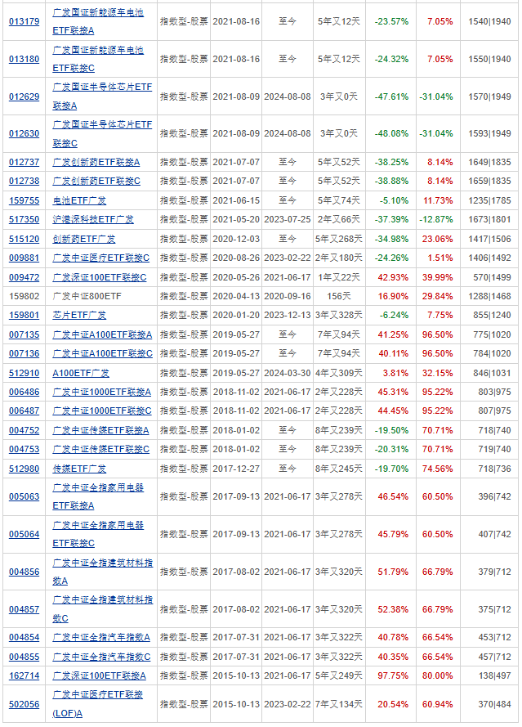This screenshot has width=522, height=727.
Task: Open 芯片ETF广发 fund link
Action: point(79,316)
